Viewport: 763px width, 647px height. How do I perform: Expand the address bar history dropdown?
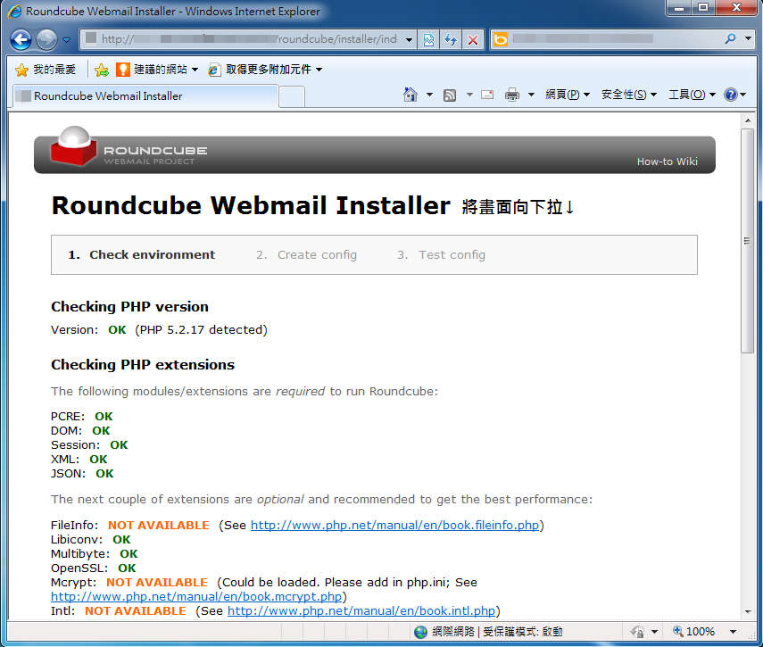(x=410, y=39)
